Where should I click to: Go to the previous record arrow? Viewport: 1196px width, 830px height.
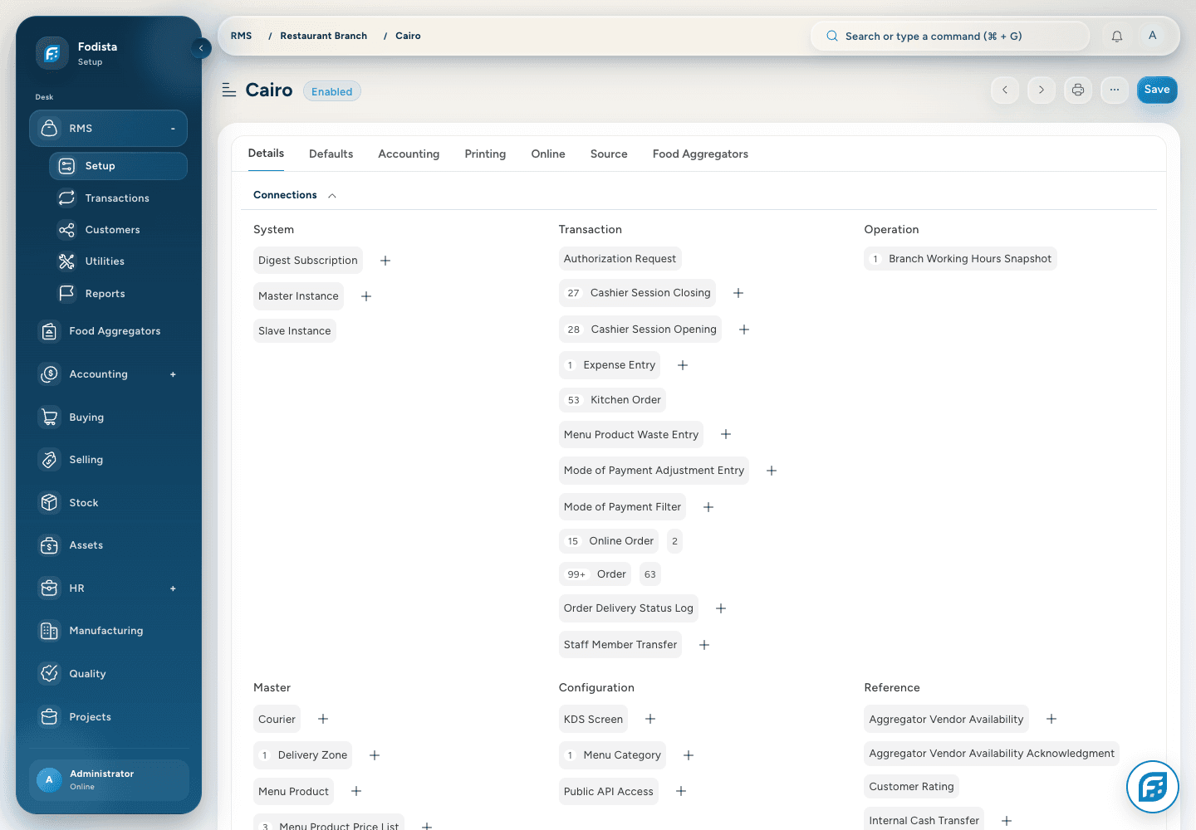pos(1005,90)
